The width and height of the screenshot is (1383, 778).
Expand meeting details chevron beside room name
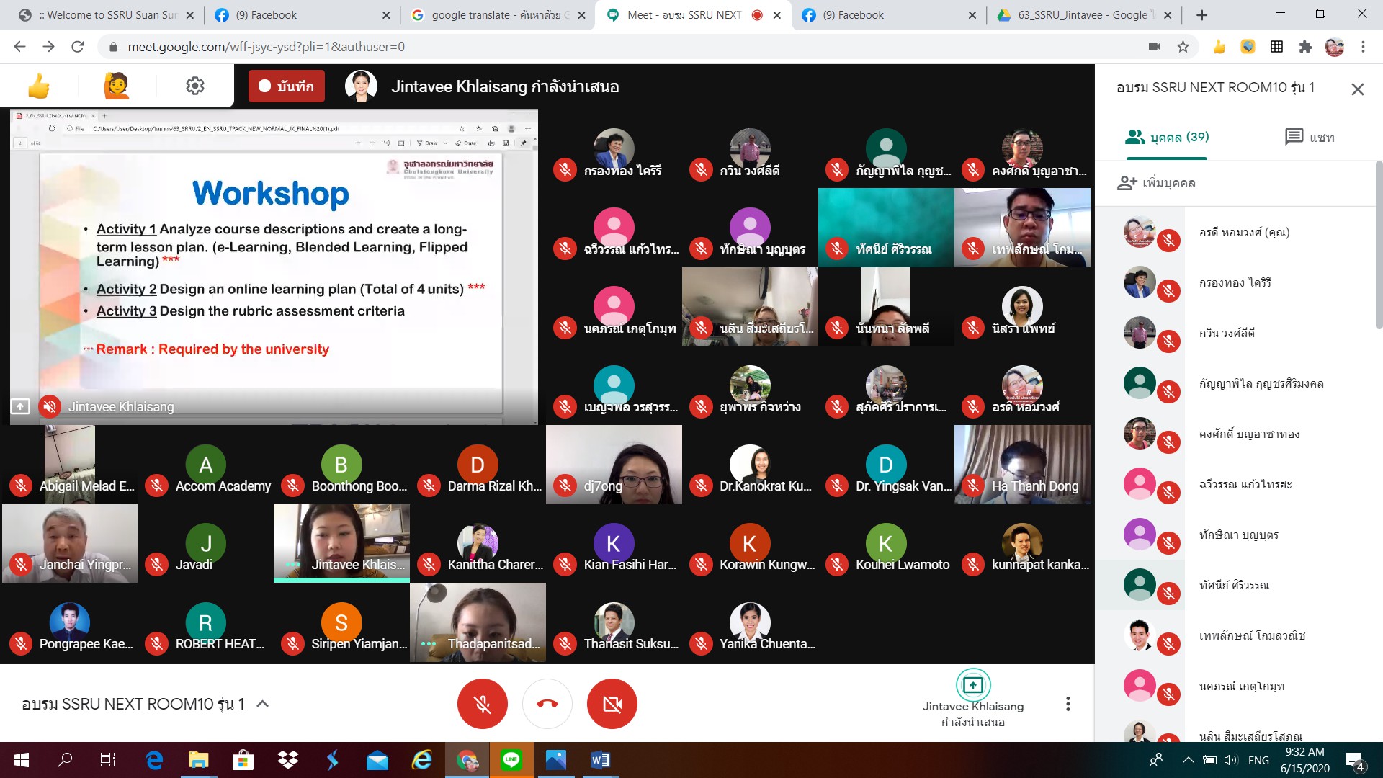(263, 704)
